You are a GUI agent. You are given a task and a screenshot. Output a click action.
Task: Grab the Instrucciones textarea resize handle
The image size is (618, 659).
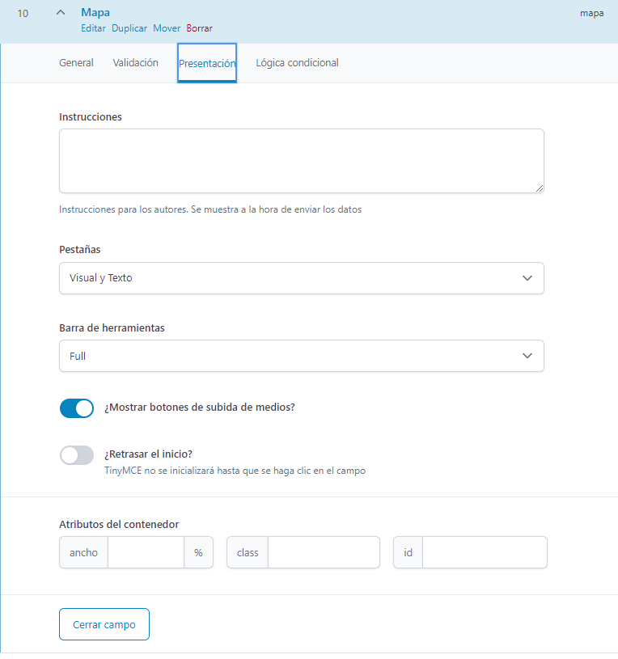click(540, 188)
